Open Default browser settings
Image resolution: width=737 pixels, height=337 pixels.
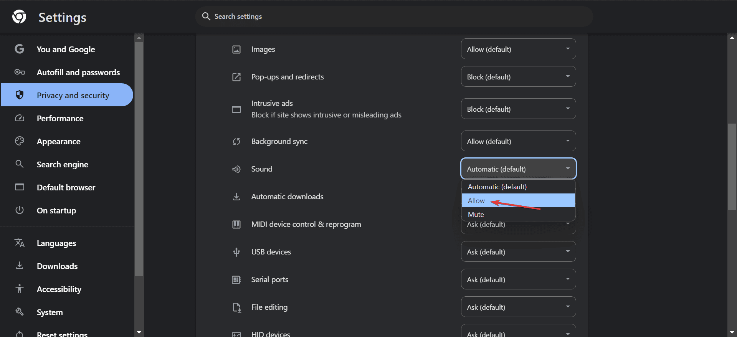67,187
